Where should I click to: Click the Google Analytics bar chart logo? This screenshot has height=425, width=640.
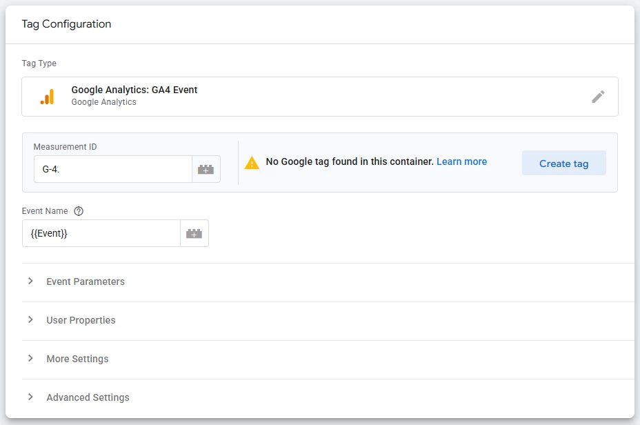point(47,97)
